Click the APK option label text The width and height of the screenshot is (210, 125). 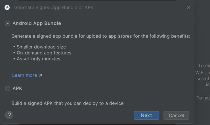tap(17, 89)
